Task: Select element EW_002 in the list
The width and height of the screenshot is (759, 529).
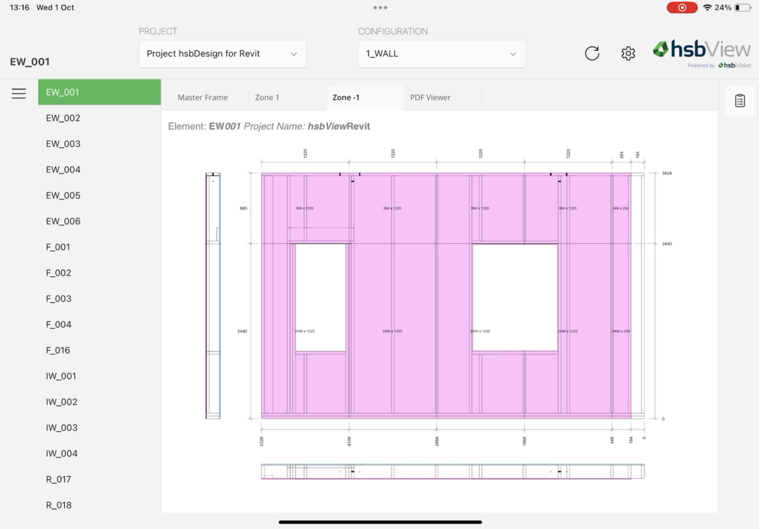Action: click(x=63, y=118)
